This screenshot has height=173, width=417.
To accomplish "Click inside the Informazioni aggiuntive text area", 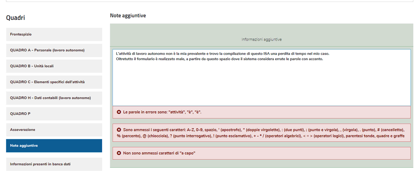I will (x=261, y=77).
